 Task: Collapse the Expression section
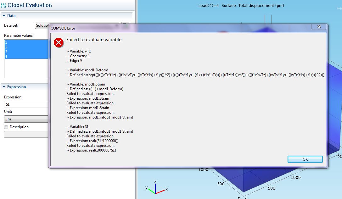[x=4, y=87]
